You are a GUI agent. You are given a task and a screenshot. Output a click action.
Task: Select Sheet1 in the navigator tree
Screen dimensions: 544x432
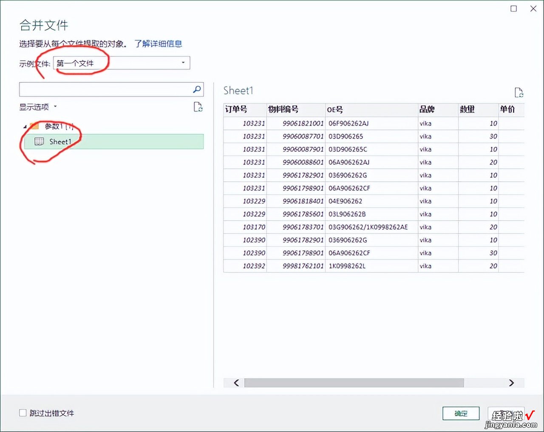coord(114,141)
